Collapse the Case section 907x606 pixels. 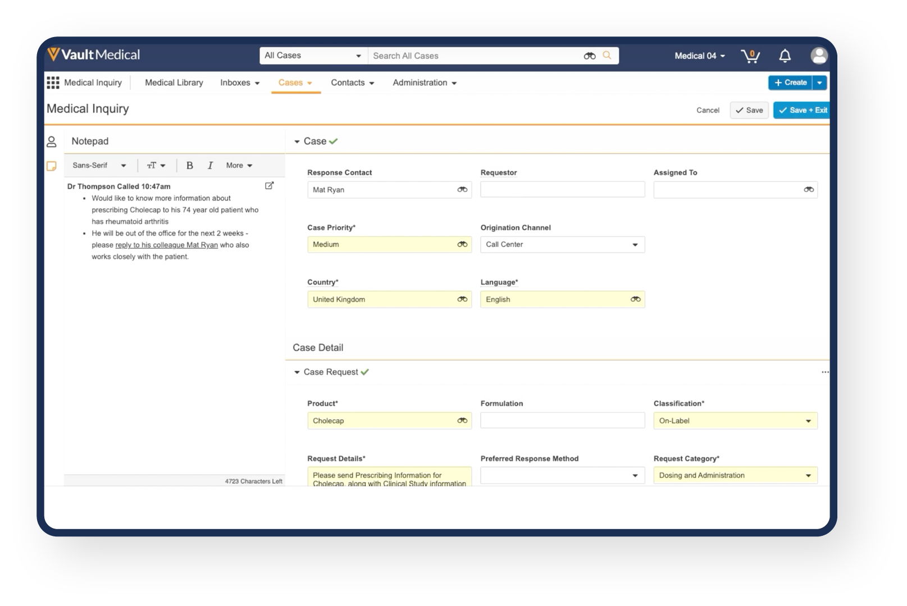click(297, 141)
